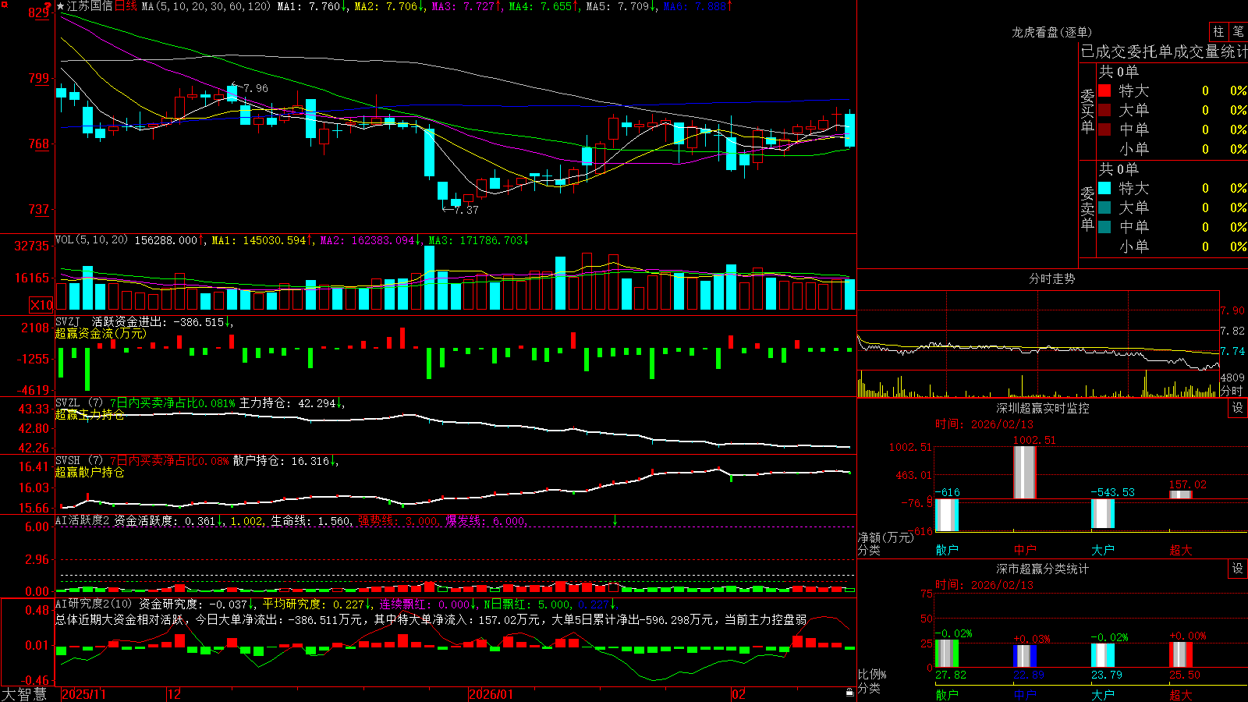The width and height of the screenshot is (1248, 702).
Task: Select 超大 category in 分类统计 chart
Action: tap(1181, 694)
